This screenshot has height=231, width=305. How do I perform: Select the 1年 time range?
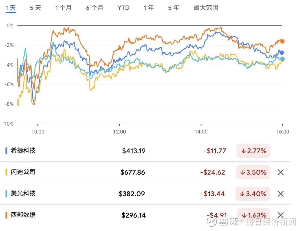click(x=149, y=8)
